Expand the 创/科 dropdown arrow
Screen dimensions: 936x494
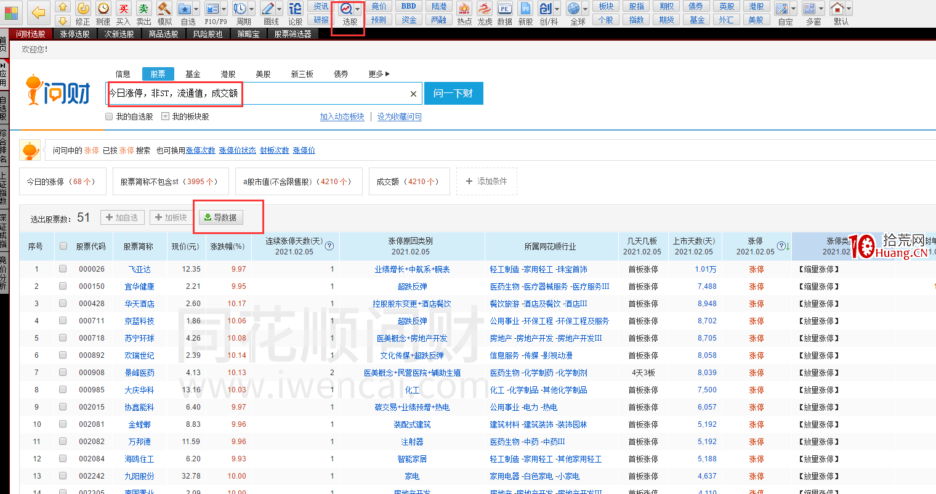(557, 9)
